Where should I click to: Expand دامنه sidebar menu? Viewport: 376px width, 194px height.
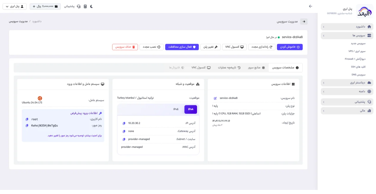[347, 91]
